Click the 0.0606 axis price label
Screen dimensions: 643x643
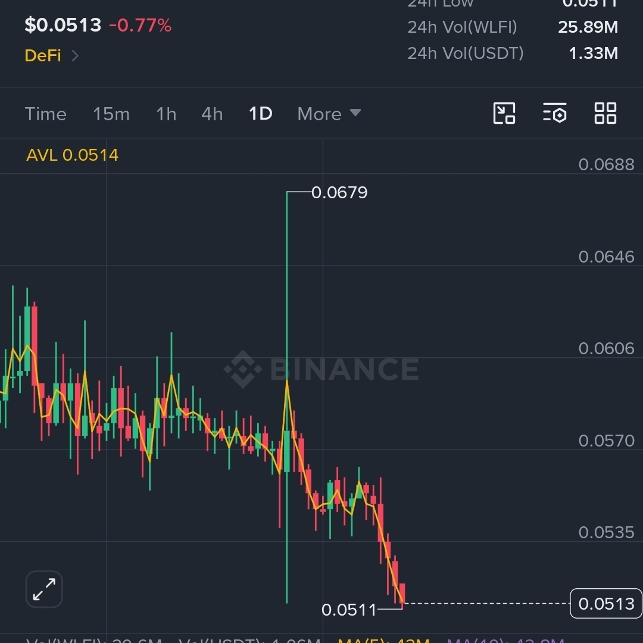pyautogui.click(x=606, y=348)
